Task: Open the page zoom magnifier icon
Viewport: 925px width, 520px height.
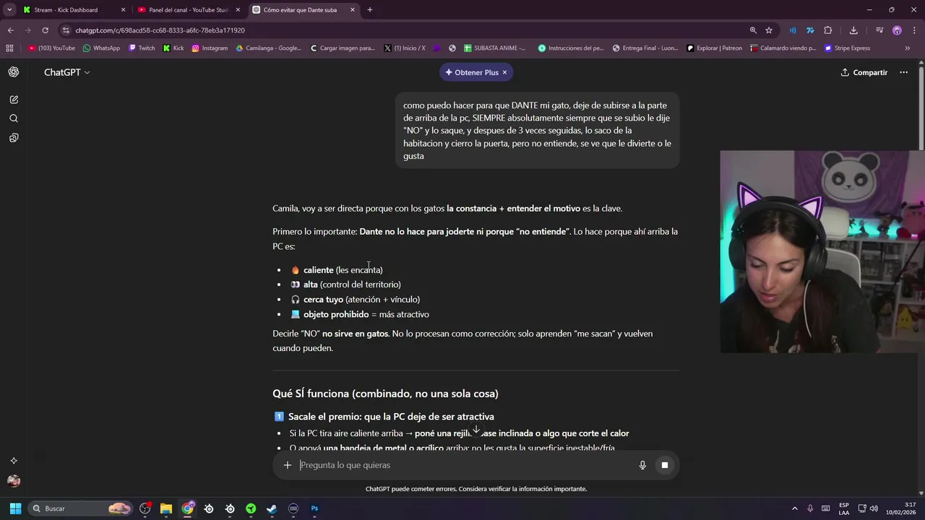Action: pyautogui.click(x=753, y=30)
